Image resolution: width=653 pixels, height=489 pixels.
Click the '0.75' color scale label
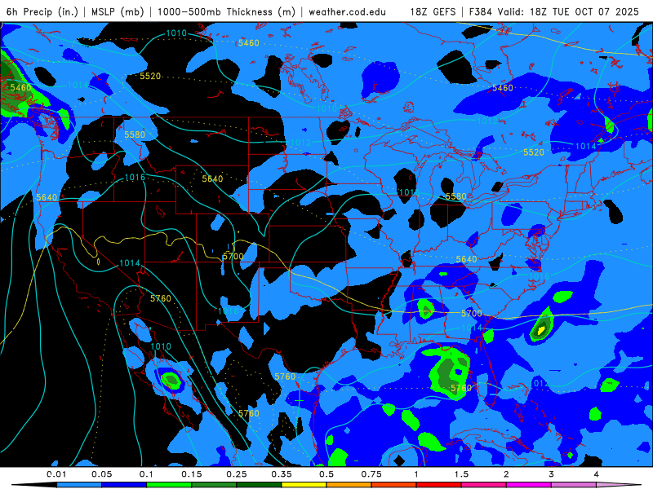tap(371, 474)
